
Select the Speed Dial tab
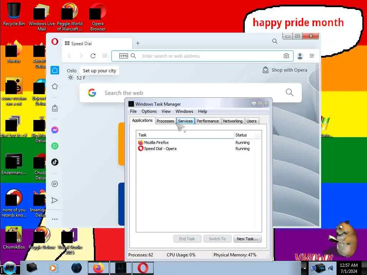coord(97,43)
